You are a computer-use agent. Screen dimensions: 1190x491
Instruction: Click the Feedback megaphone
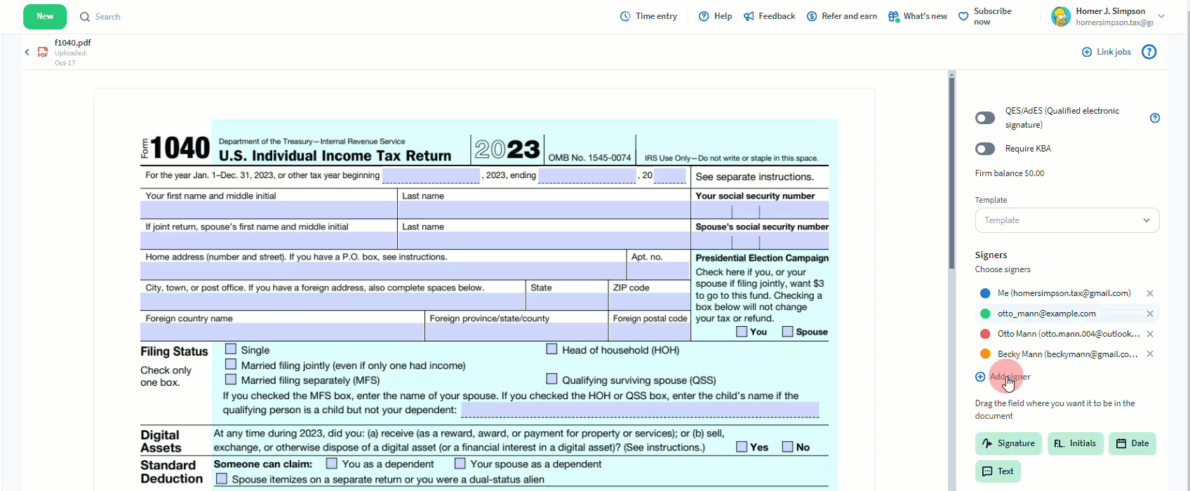pyautogui.click(x=749, y=16)
